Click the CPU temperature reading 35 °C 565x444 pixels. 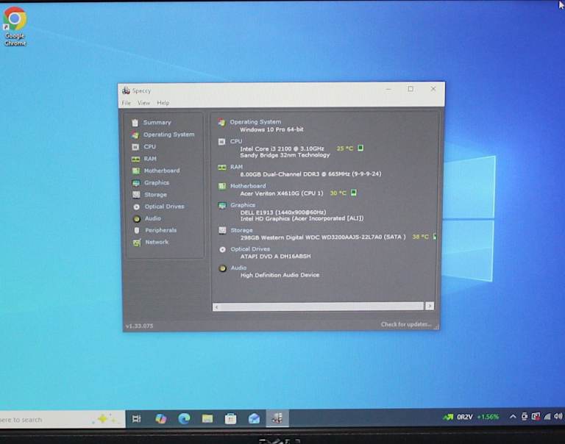[x=344, y=148]
